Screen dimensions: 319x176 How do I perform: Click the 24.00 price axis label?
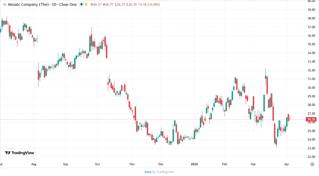[311, 140]
